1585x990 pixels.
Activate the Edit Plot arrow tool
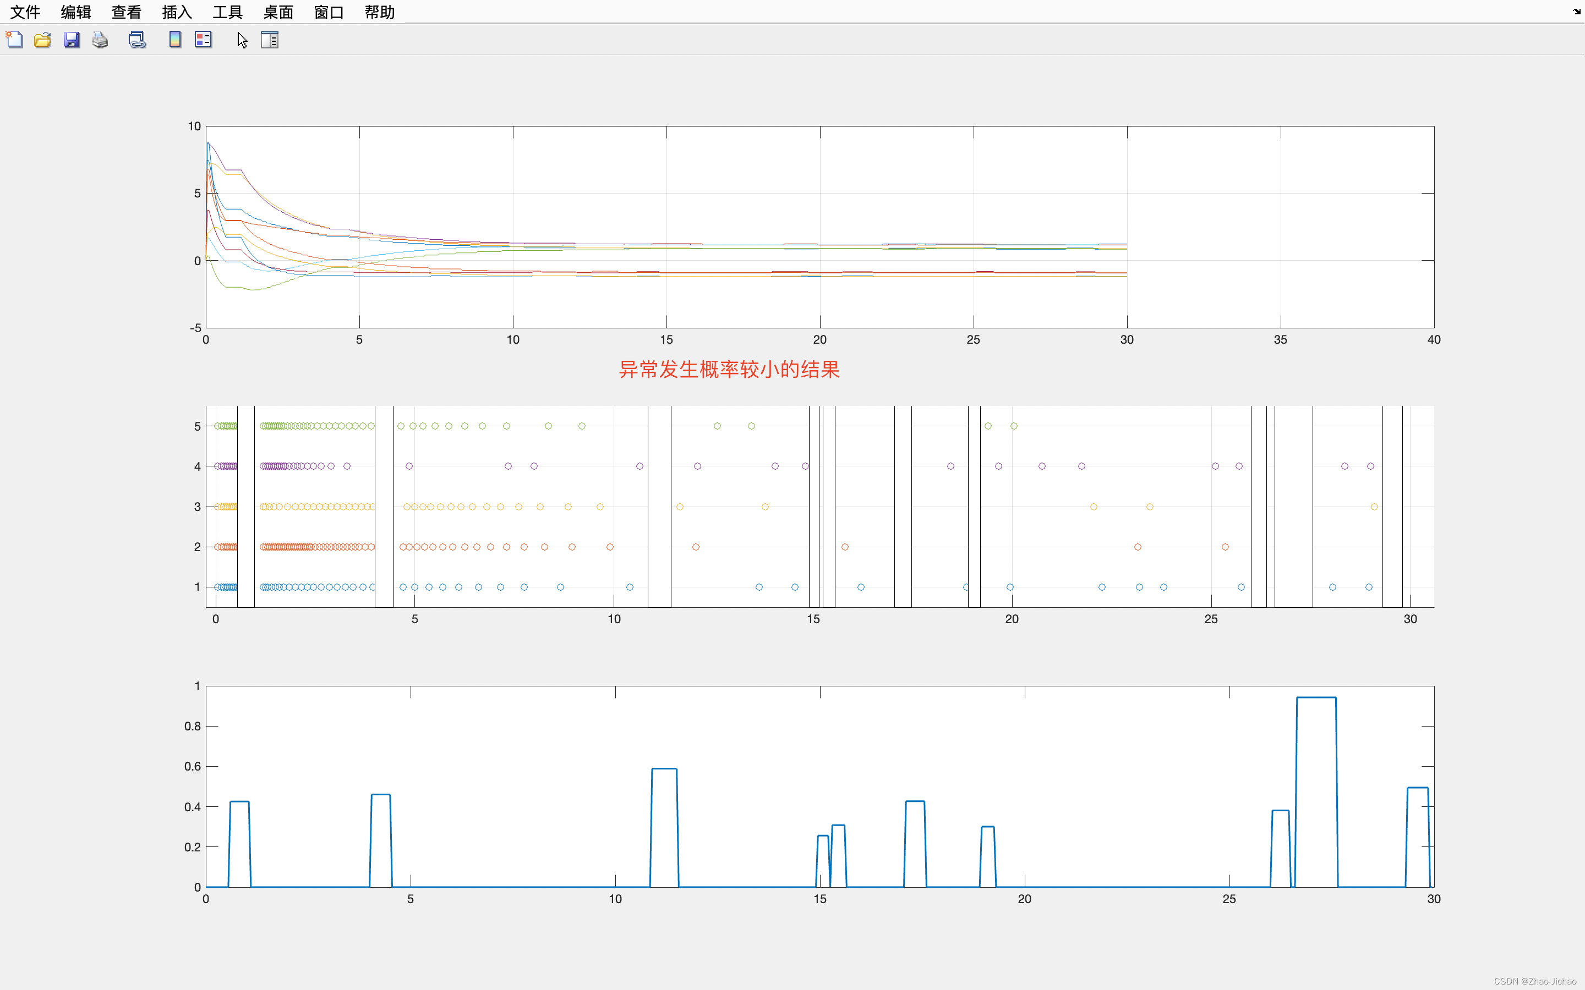(x=242, y=40)
